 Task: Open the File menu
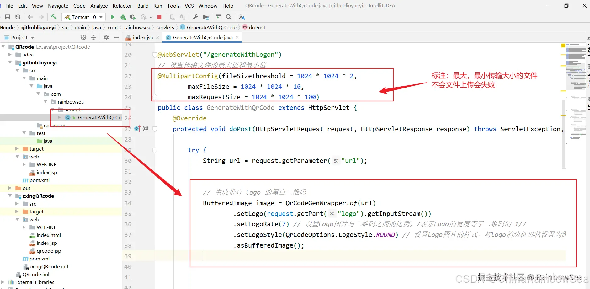coord(9,6)
